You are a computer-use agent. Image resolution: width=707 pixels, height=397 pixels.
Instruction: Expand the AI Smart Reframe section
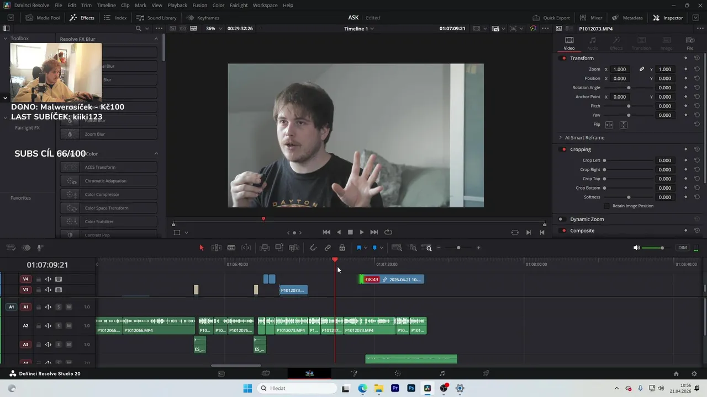[560, 137]
